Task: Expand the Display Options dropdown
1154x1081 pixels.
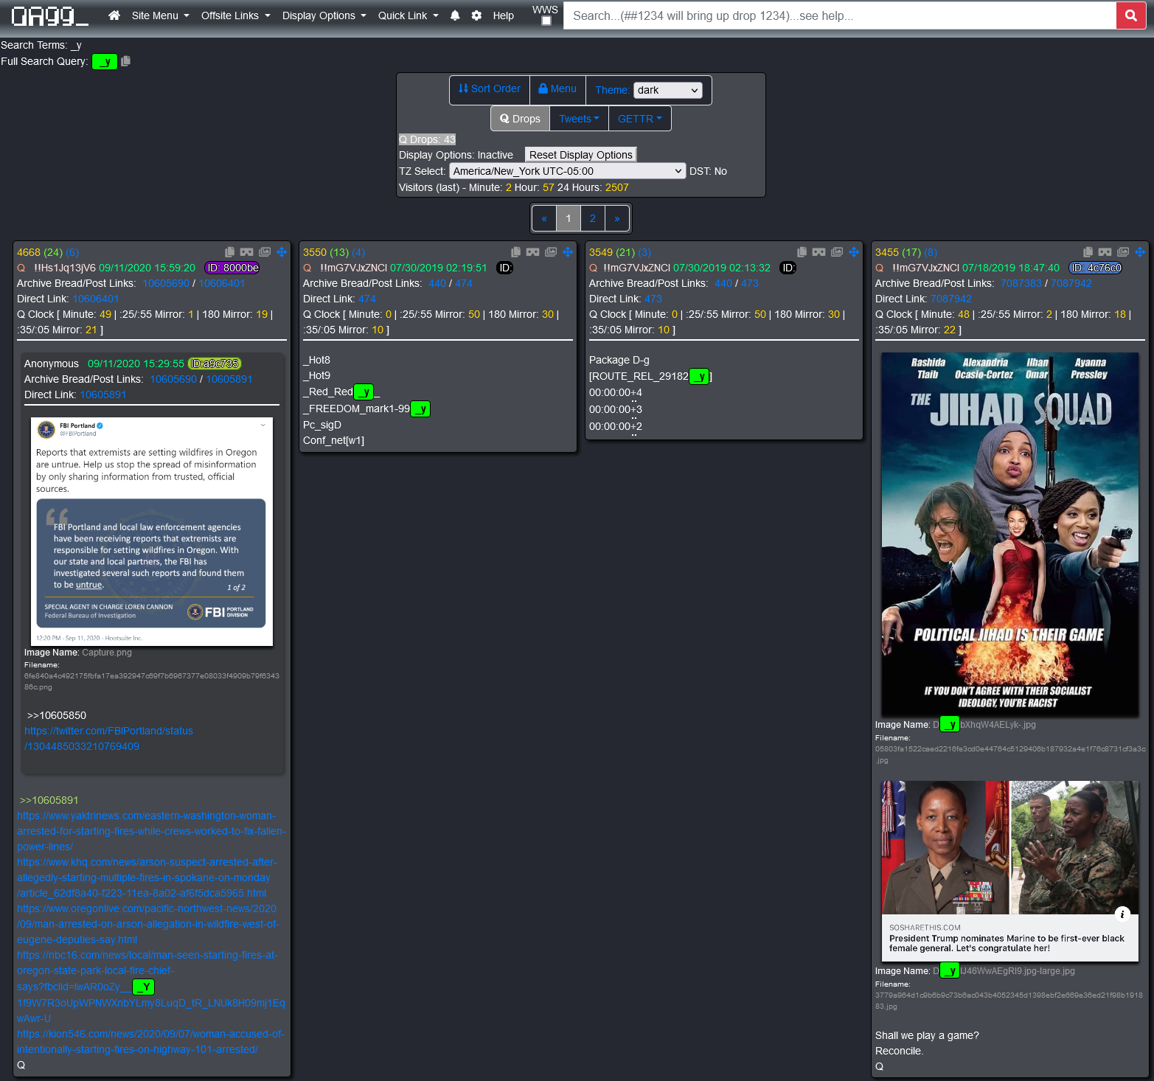Action: click(324, 15)
